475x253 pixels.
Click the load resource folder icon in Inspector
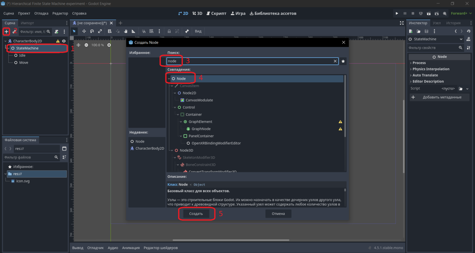418,31
